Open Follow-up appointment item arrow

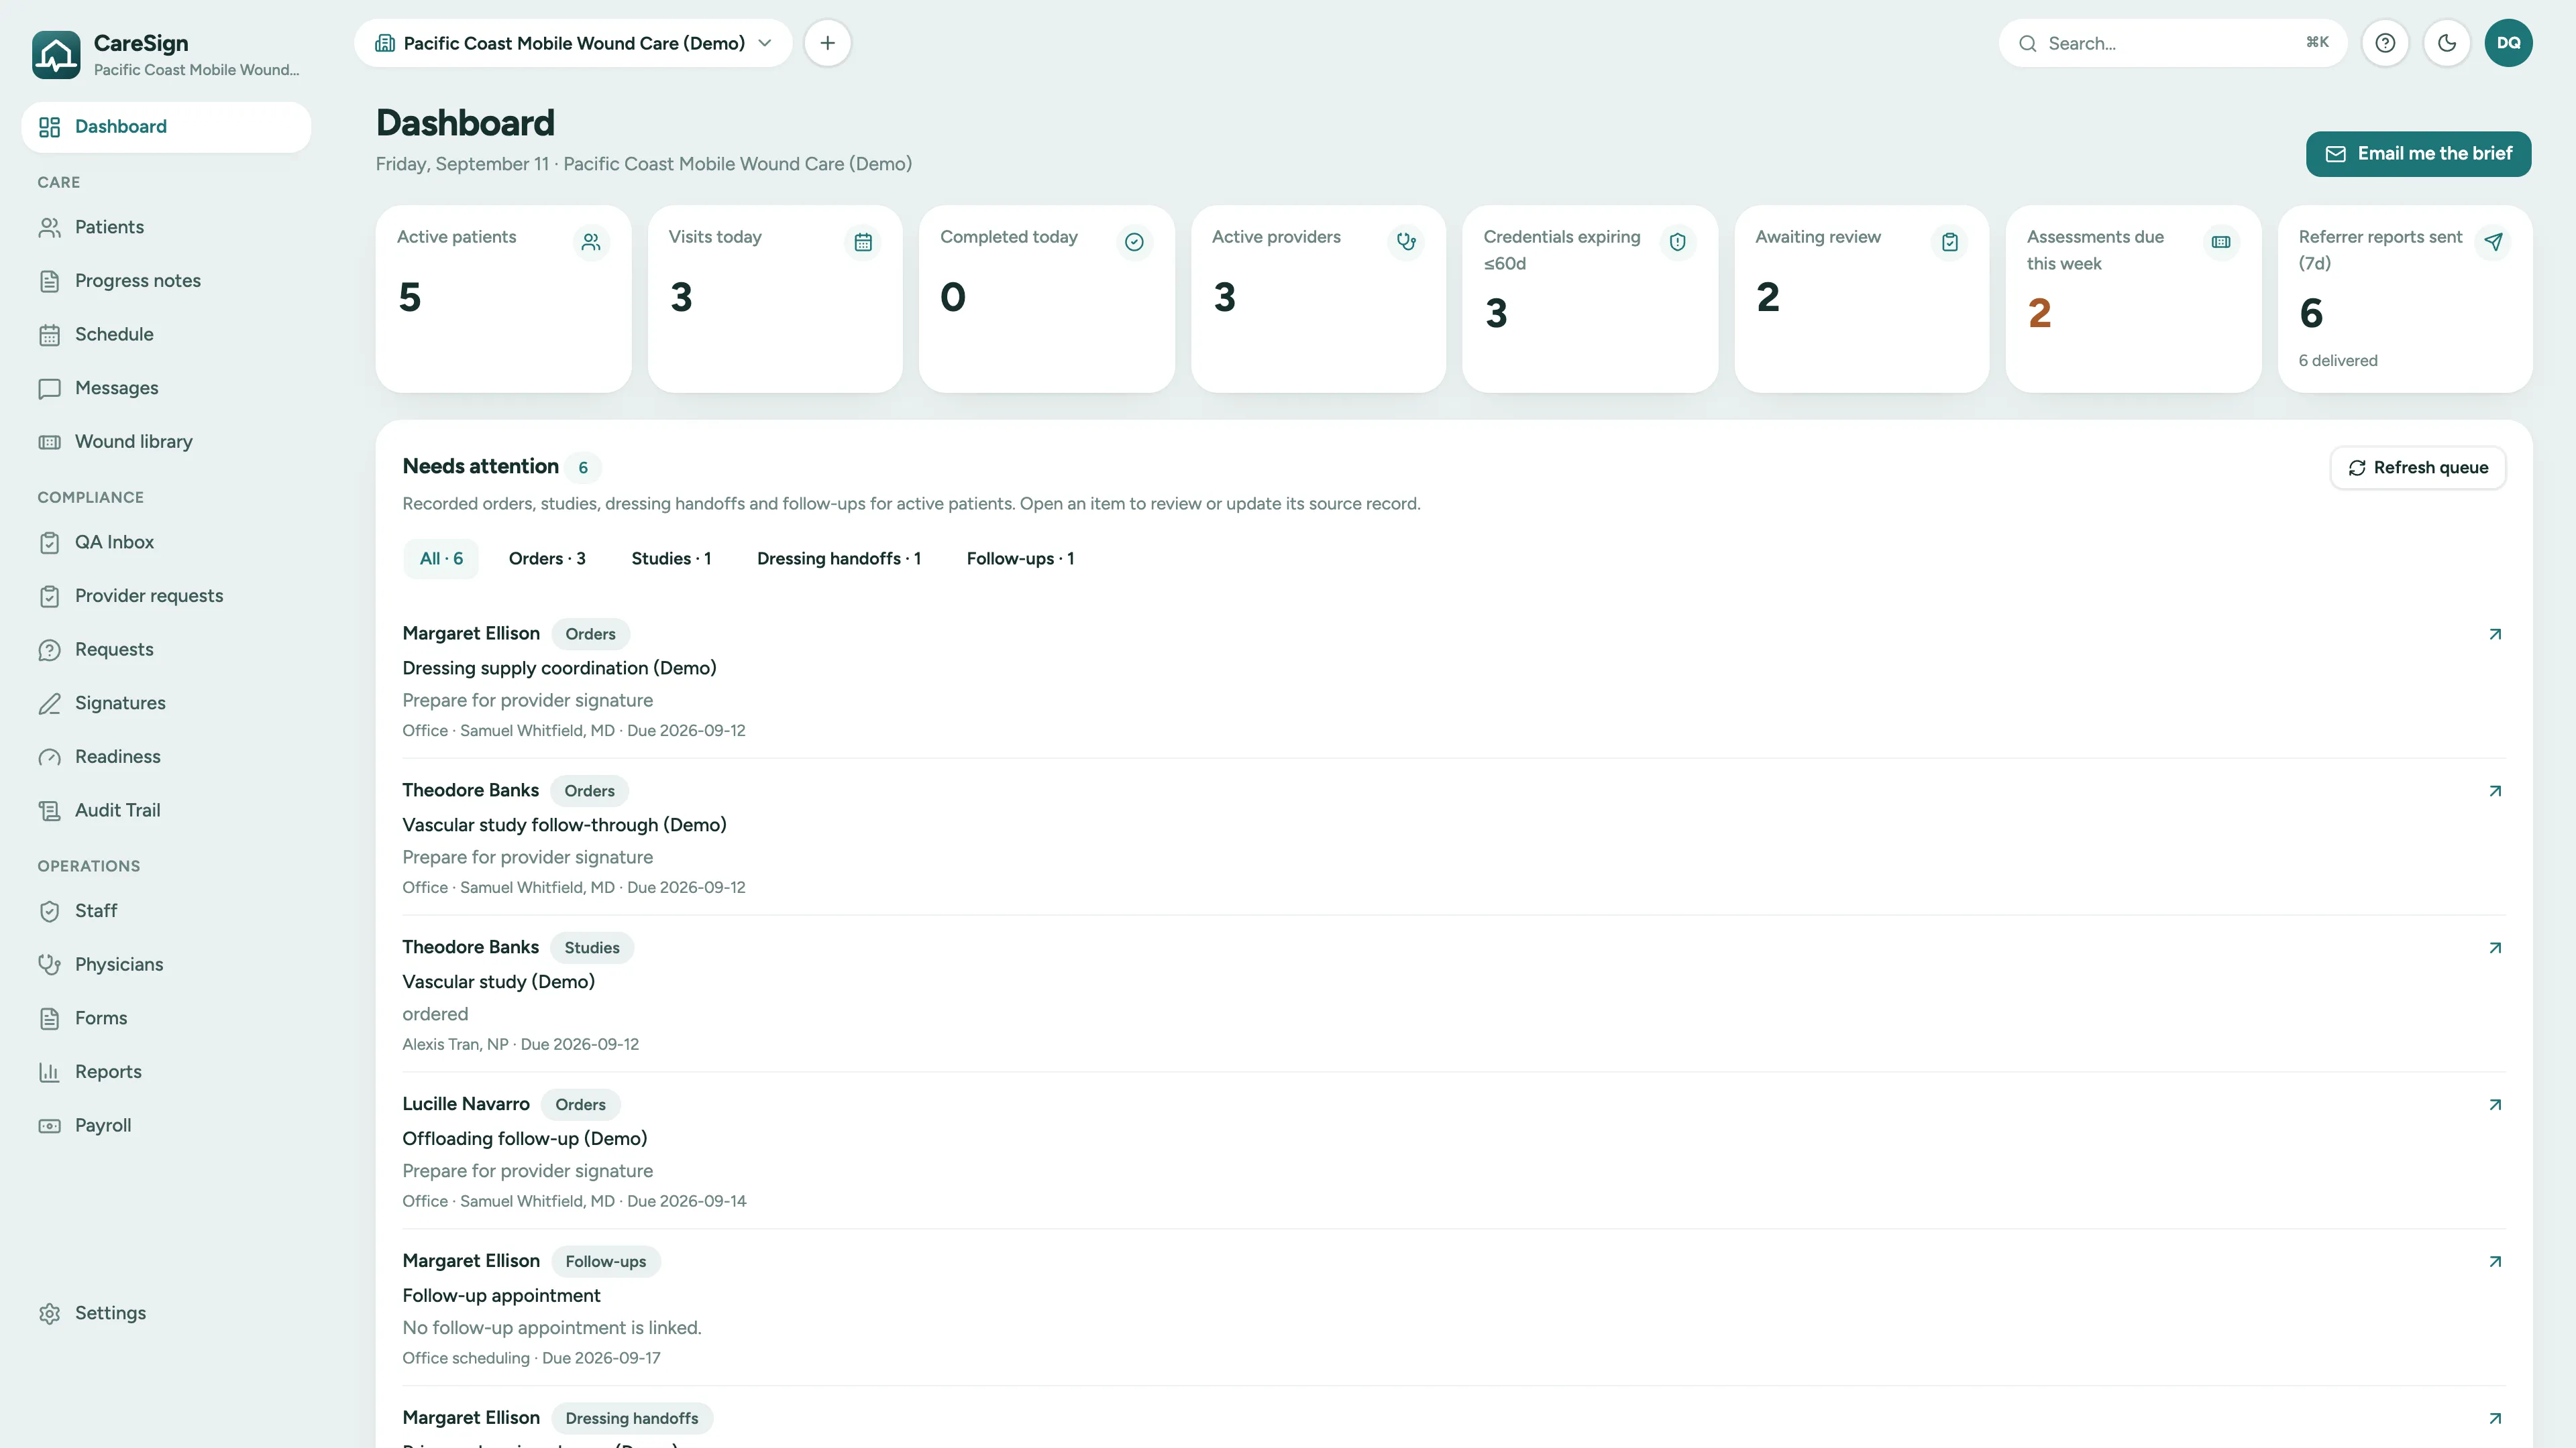(2495, 1262)
